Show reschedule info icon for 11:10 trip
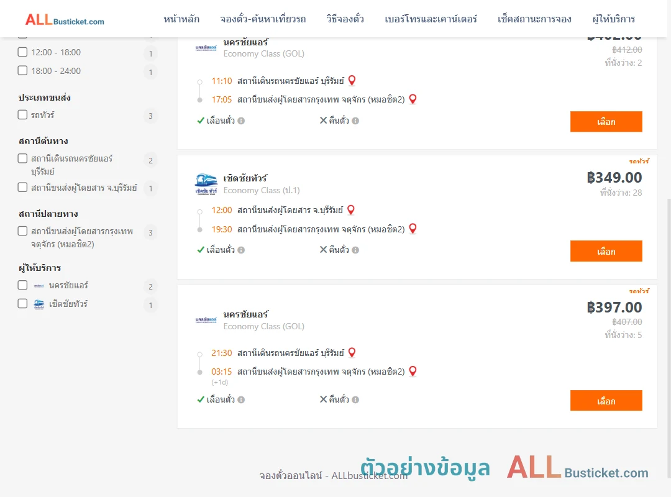This screenshot has height=497, width=671. 241,121
